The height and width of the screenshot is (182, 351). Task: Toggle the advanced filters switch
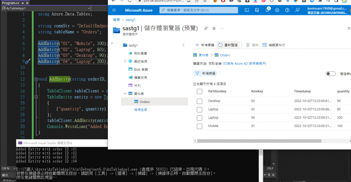[x=331, y=74]
